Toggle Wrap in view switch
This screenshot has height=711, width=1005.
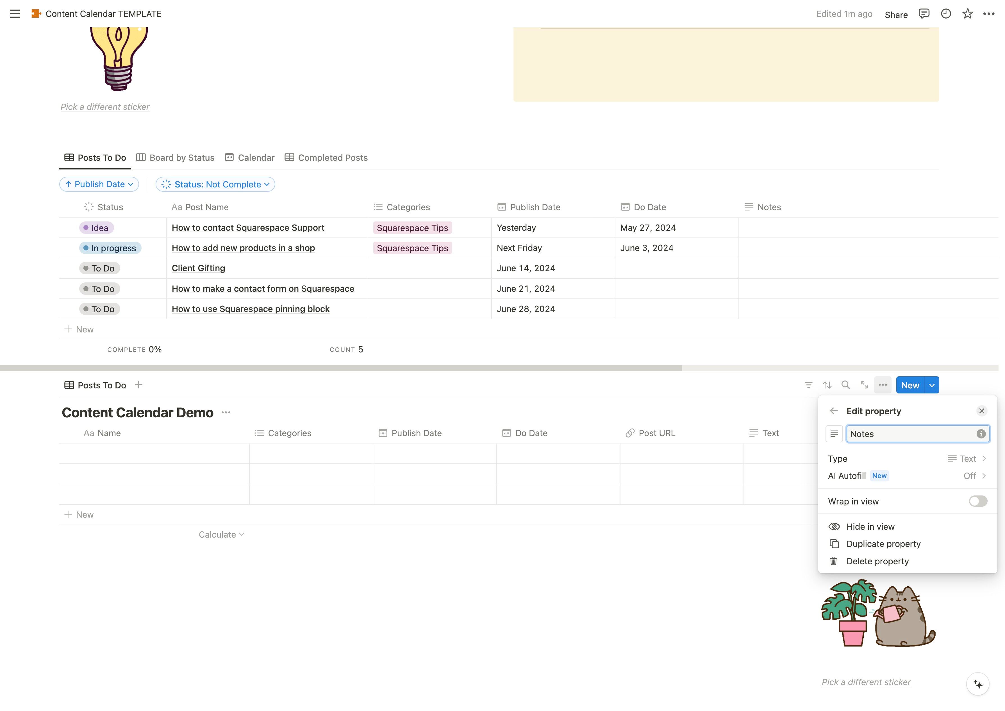click(977, 501)
